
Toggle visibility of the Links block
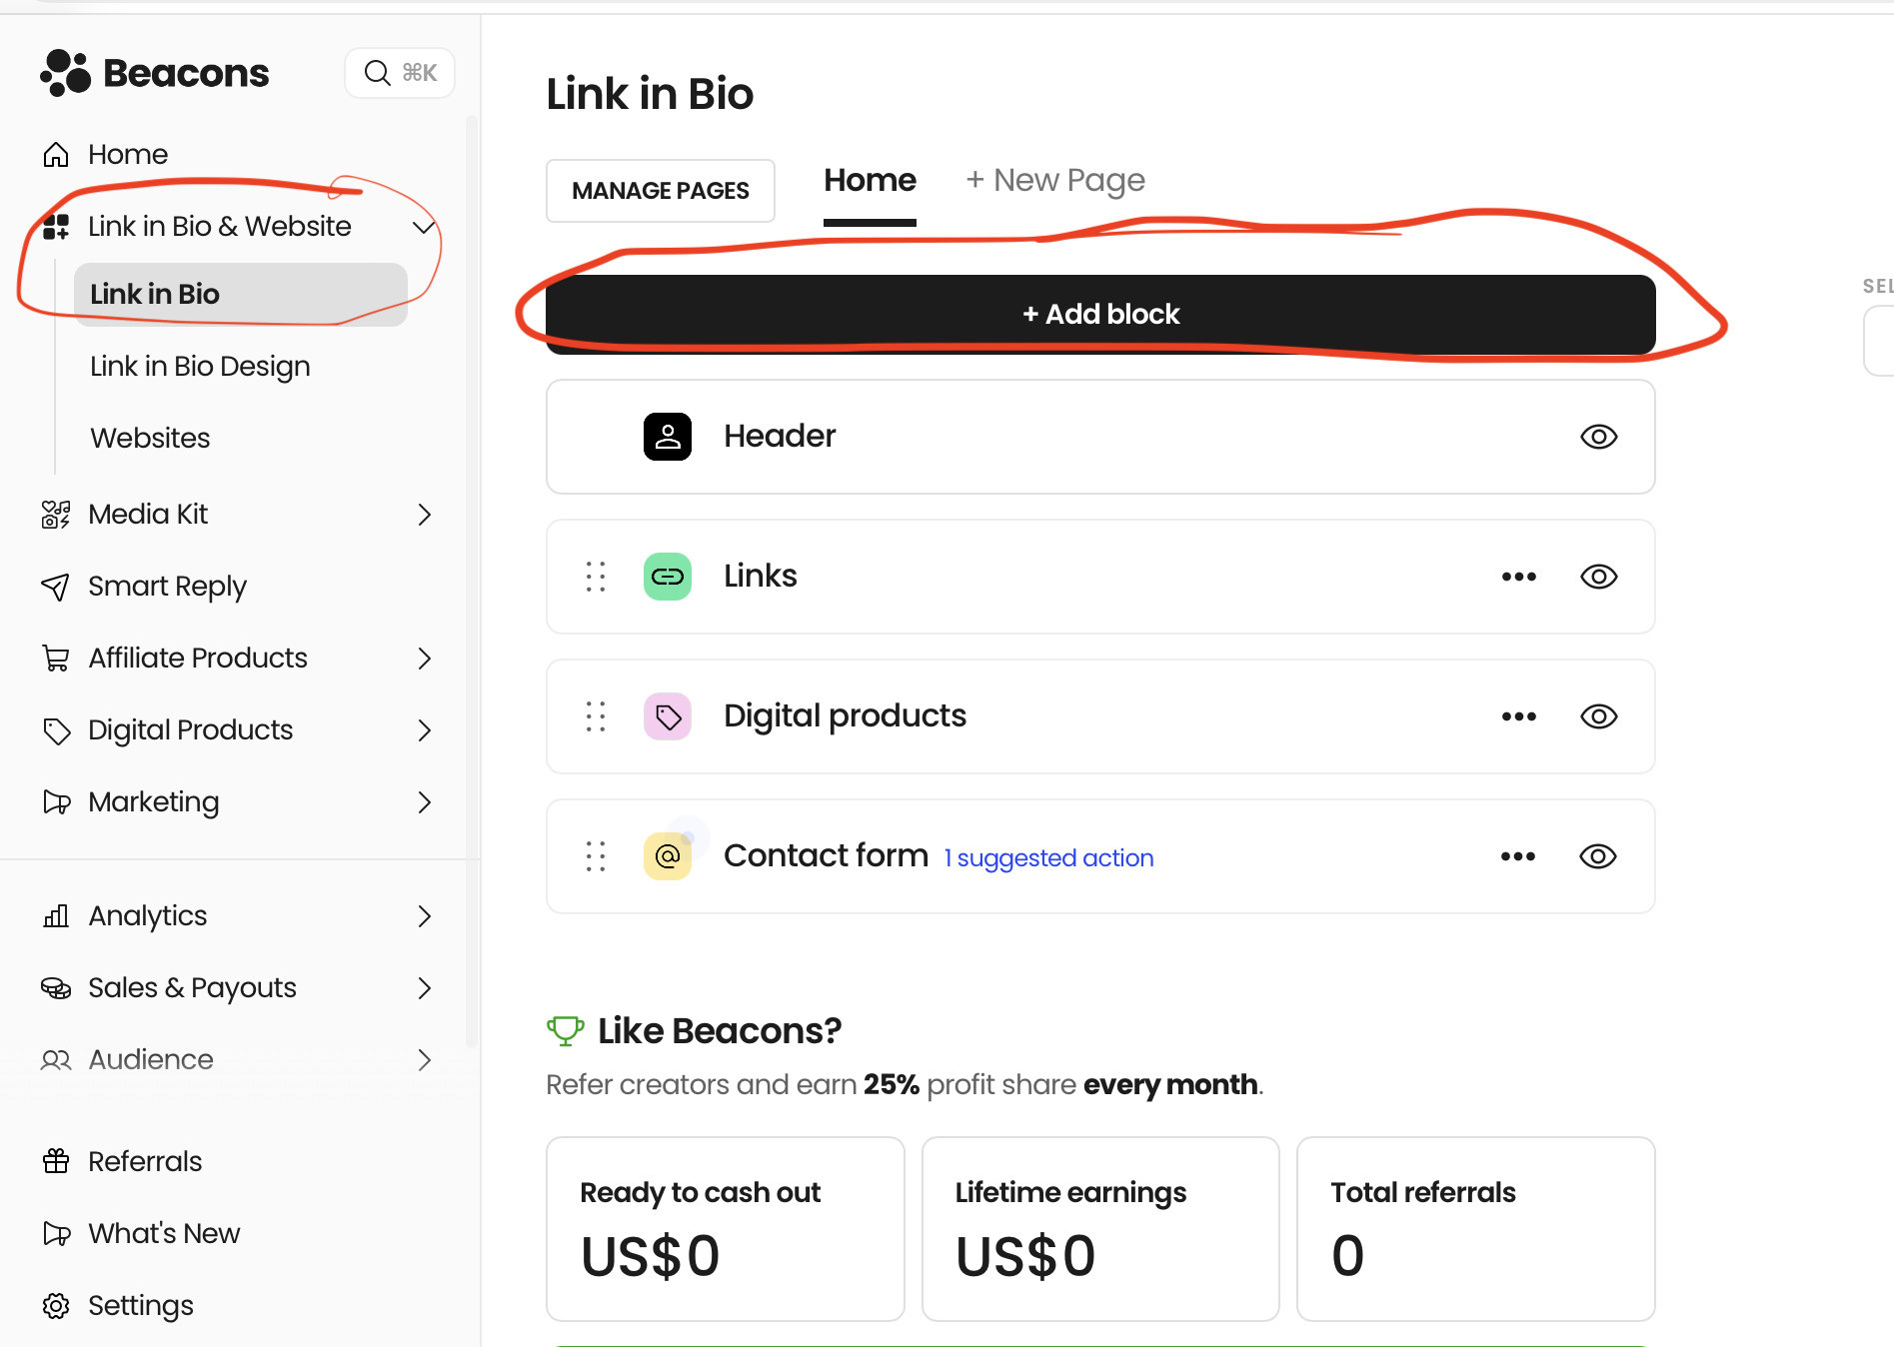tap(1599, 577)
